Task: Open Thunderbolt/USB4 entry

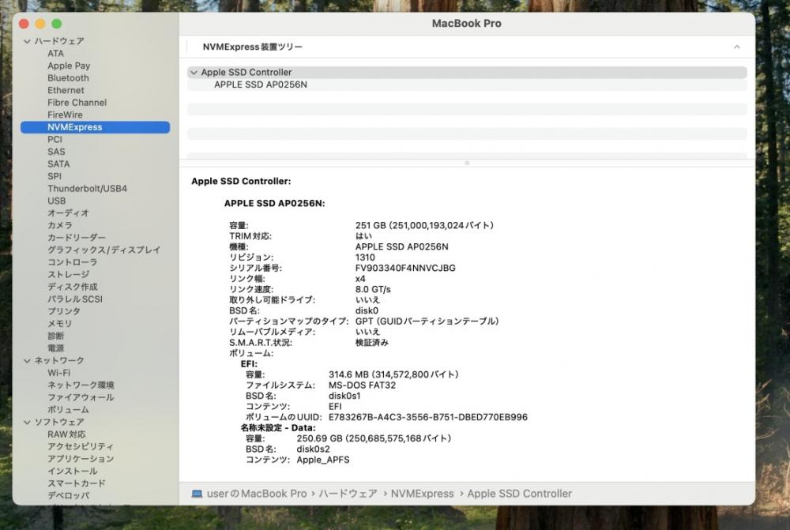Action: point(87,189)
